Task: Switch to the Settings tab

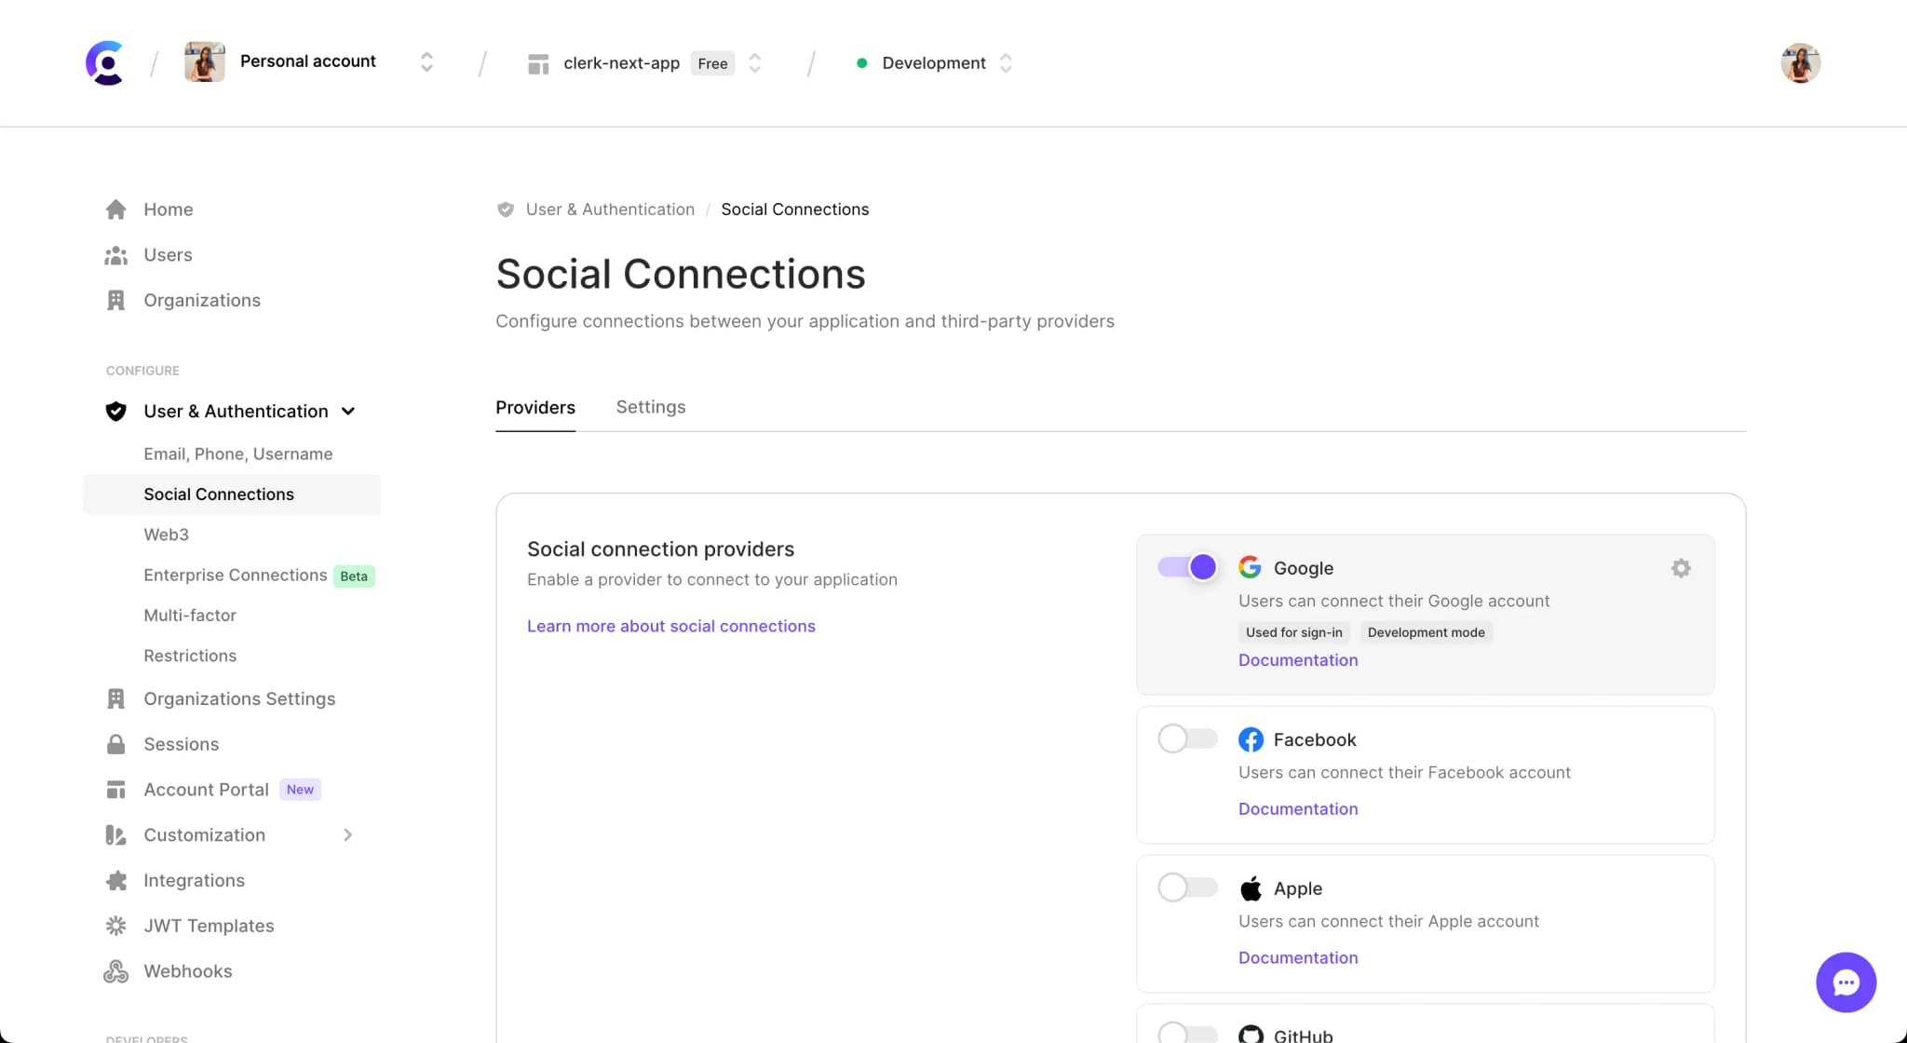Action: coord(651,407)
